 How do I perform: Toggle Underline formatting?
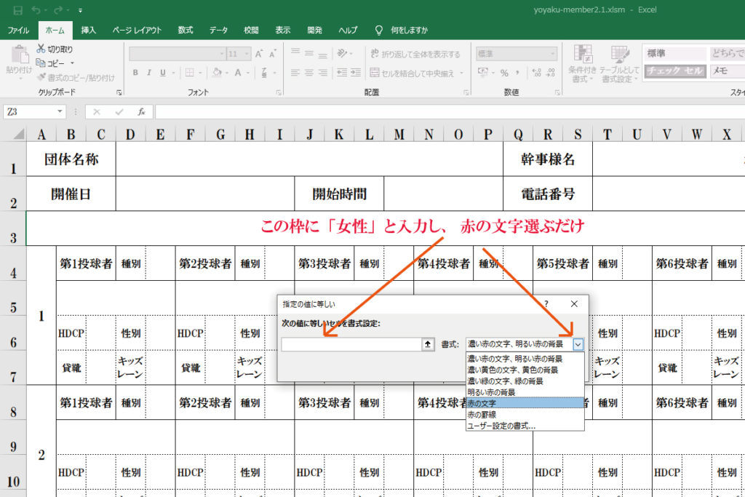tap(163, 73)
